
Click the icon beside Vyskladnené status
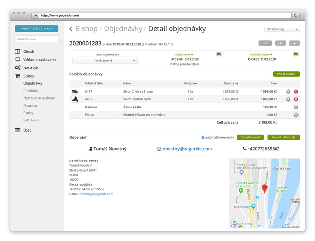pos(296,54)
